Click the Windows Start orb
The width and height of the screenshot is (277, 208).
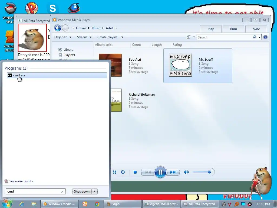[x=7, y=204]
